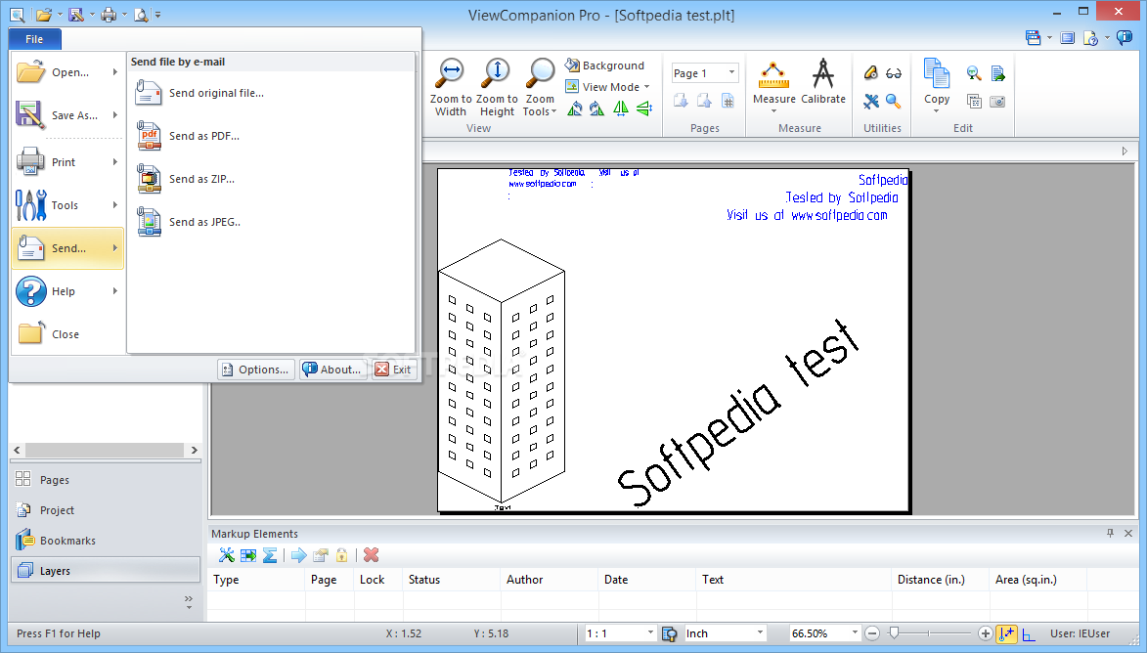This screenshot has height=653, width=1147.
Task: Close the Markup Elements panel
Action: [1128, 533]
